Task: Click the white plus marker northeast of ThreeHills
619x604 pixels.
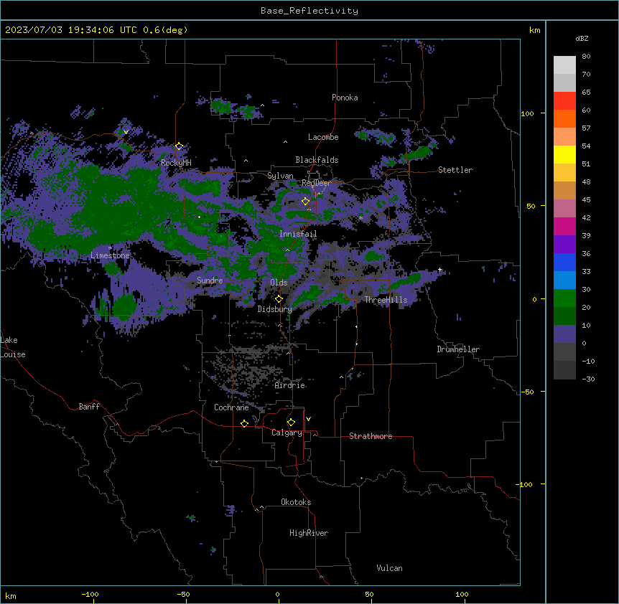Action: 439,270
